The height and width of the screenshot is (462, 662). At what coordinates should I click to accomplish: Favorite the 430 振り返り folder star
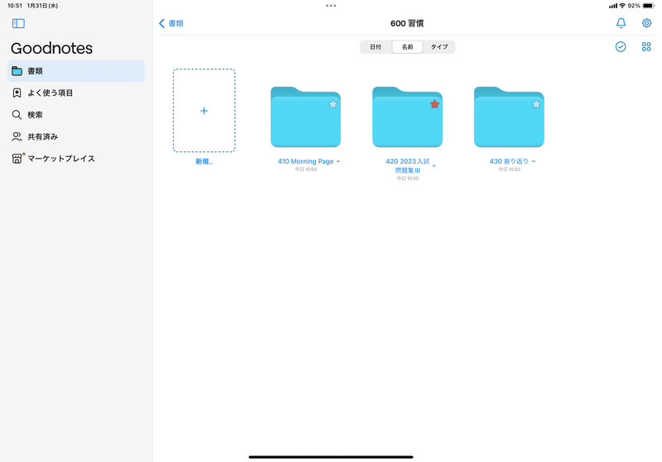[x=536, y=104]
